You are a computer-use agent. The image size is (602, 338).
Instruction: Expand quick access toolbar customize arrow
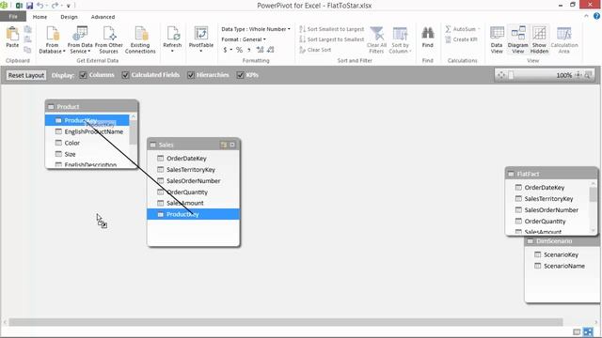[x=69, y=6]
